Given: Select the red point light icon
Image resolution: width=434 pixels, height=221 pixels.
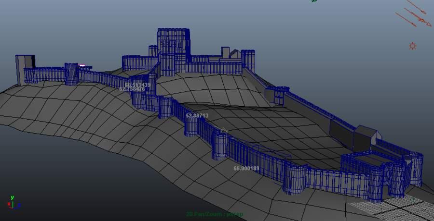Looking at the screenshot, I should 412,46.
